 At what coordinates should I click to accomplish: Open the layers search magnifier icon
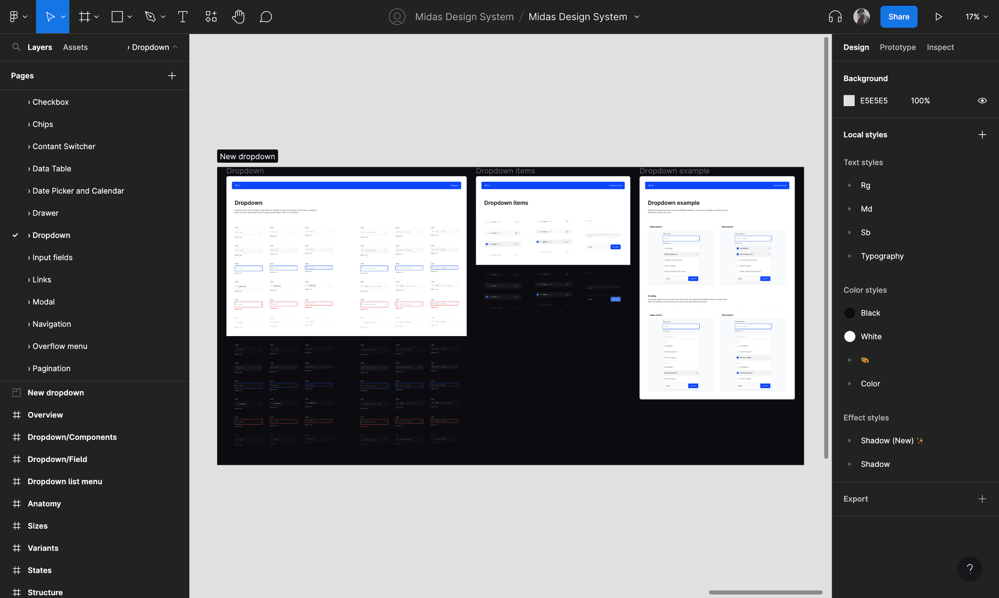coord(16,47)
